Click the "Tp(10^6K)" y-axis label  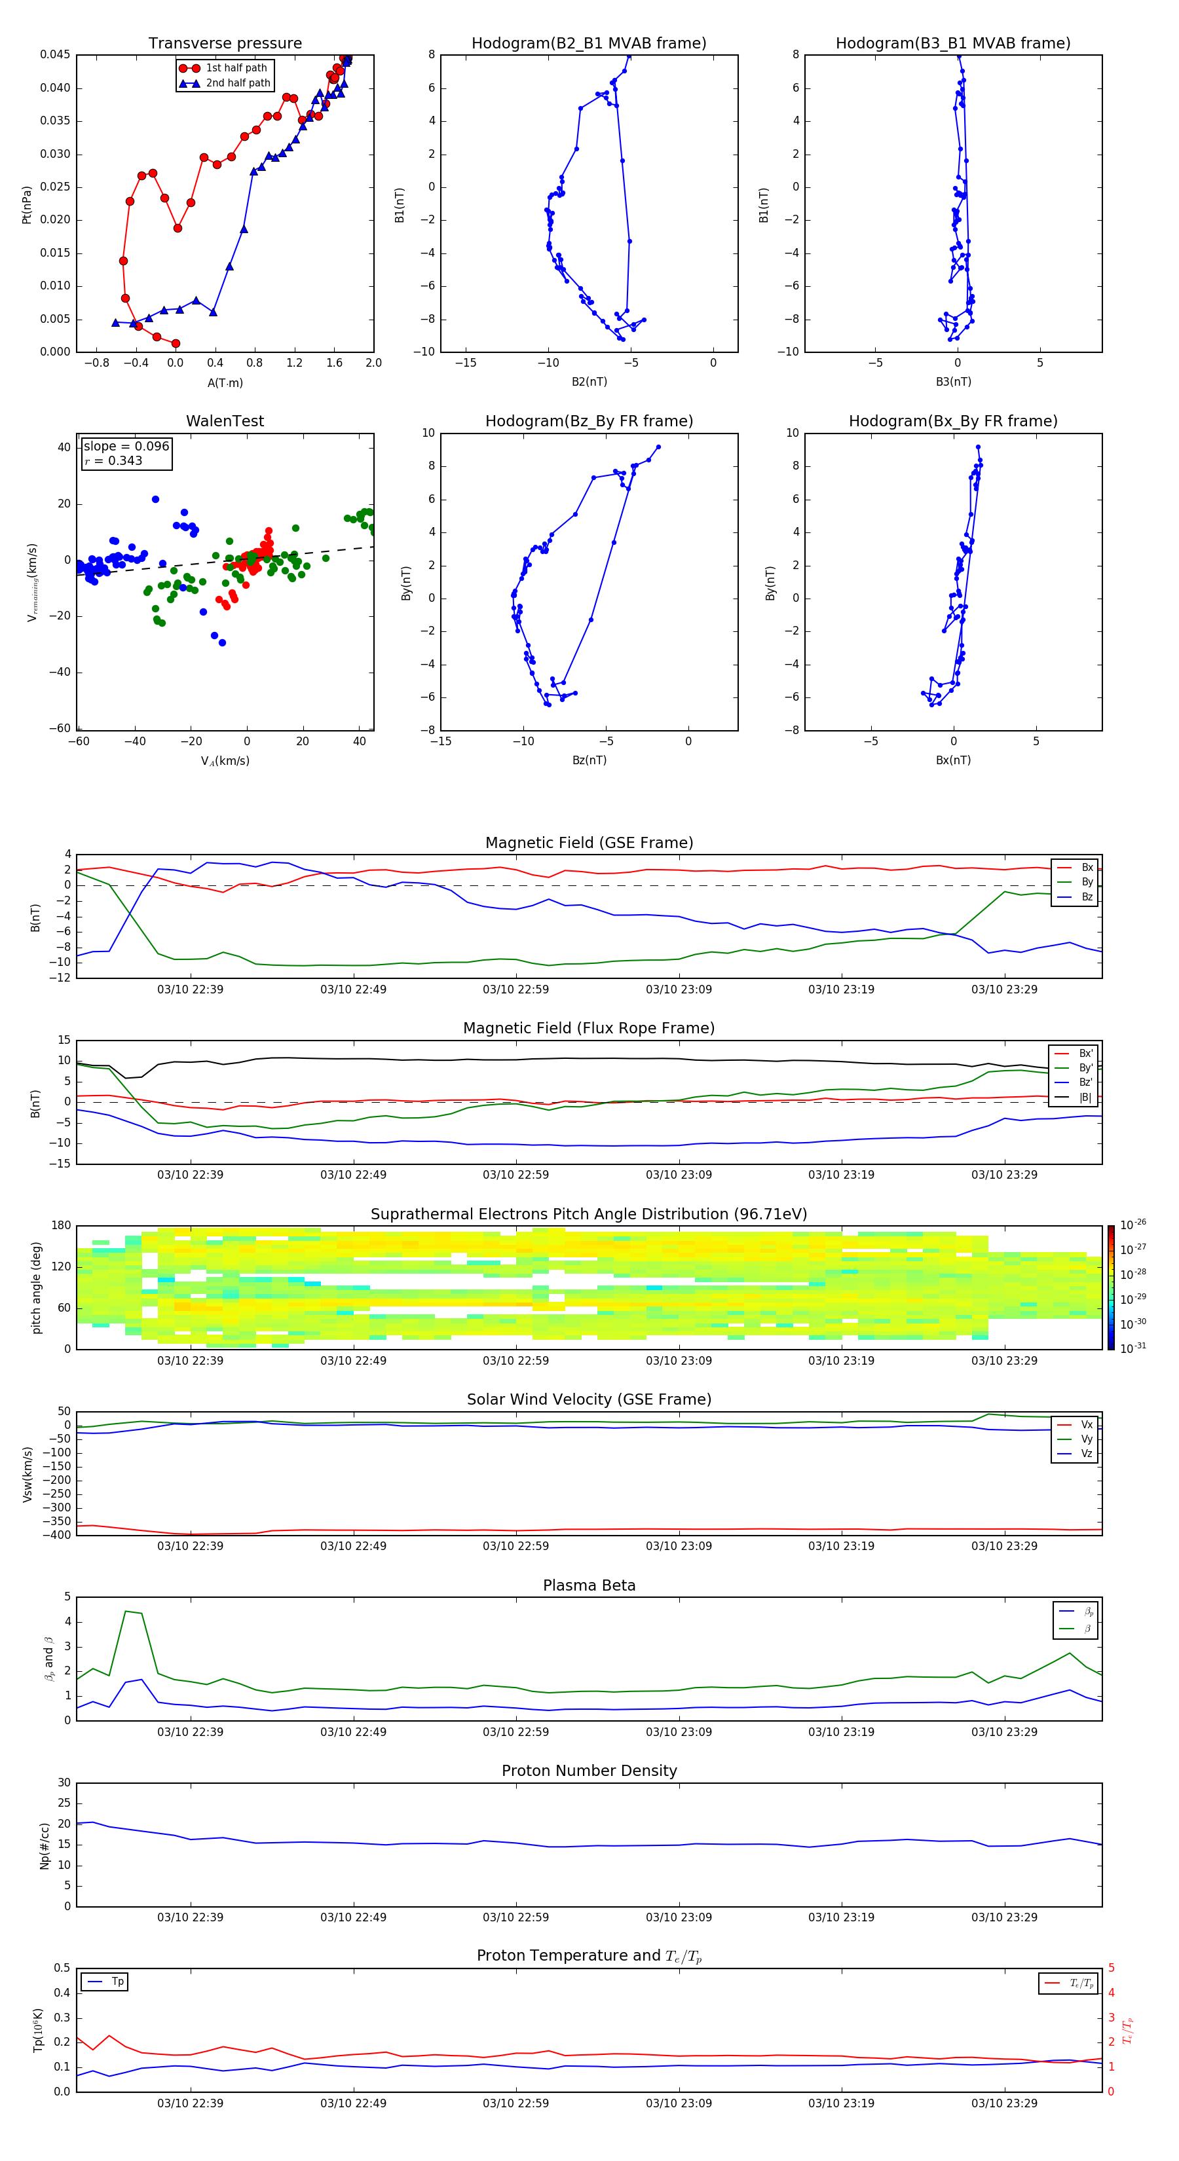[38, 2030]
